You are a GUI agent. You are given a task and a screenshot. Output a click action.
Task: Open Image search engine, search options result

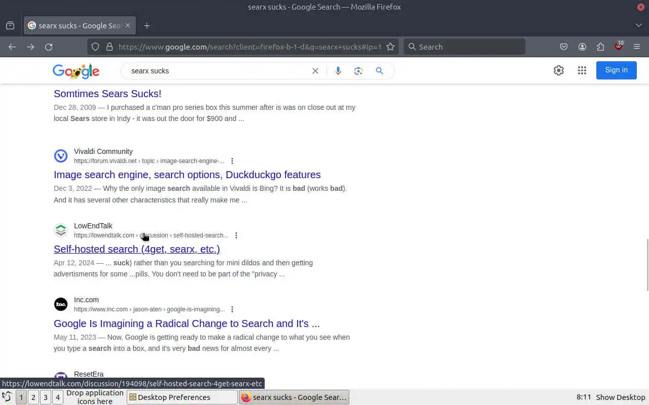click(187, 175)
